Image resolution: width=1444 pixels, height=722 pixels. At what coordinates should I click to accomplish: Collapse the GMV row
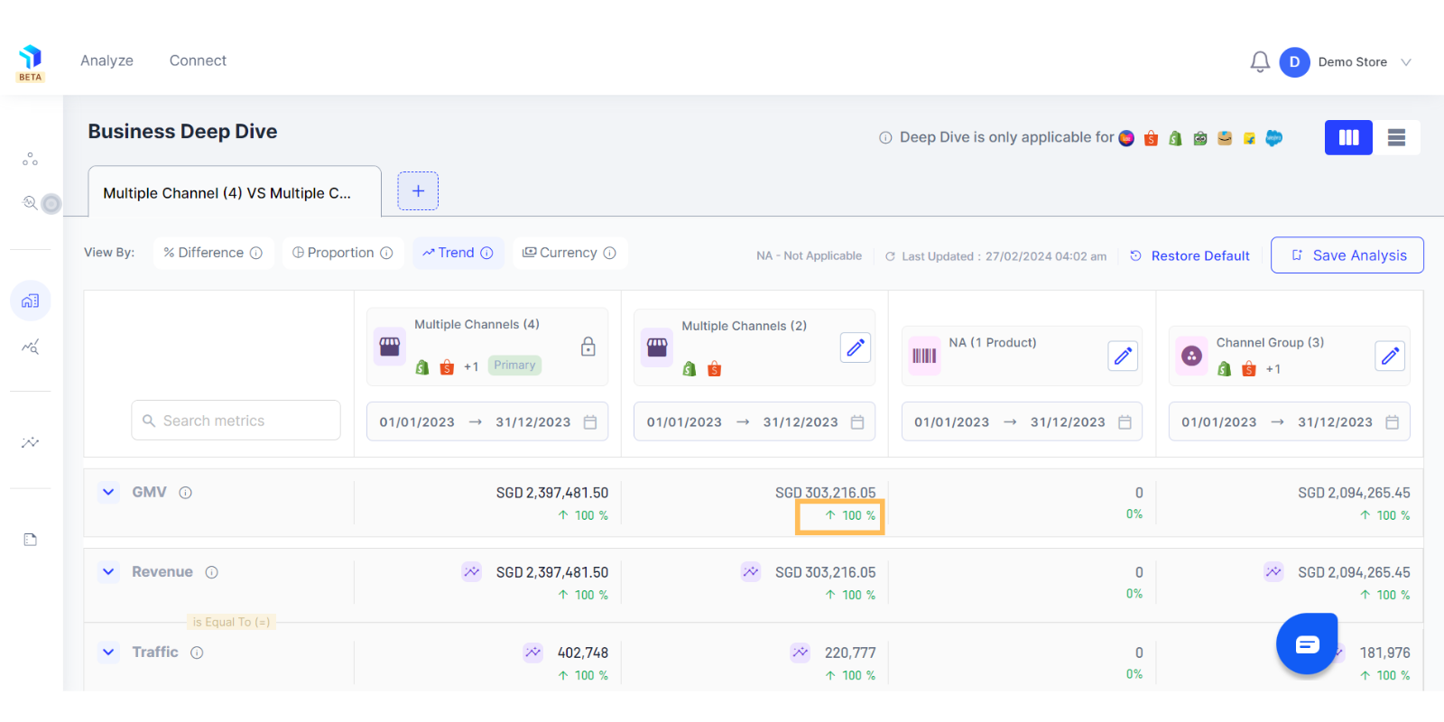pos(108,492)
